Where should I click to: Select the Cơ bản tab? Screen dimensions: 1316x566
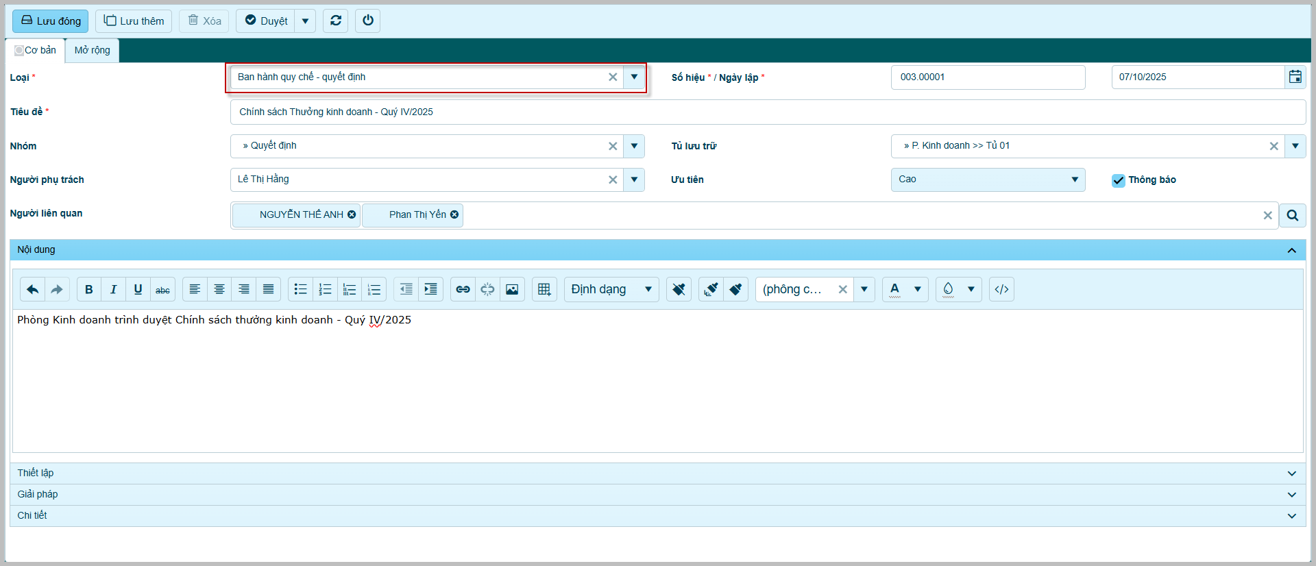pyautogui.click(x=36, y=50)
